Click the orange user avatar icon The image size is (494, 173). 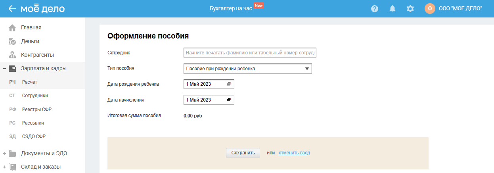click(x=430, y=9)
